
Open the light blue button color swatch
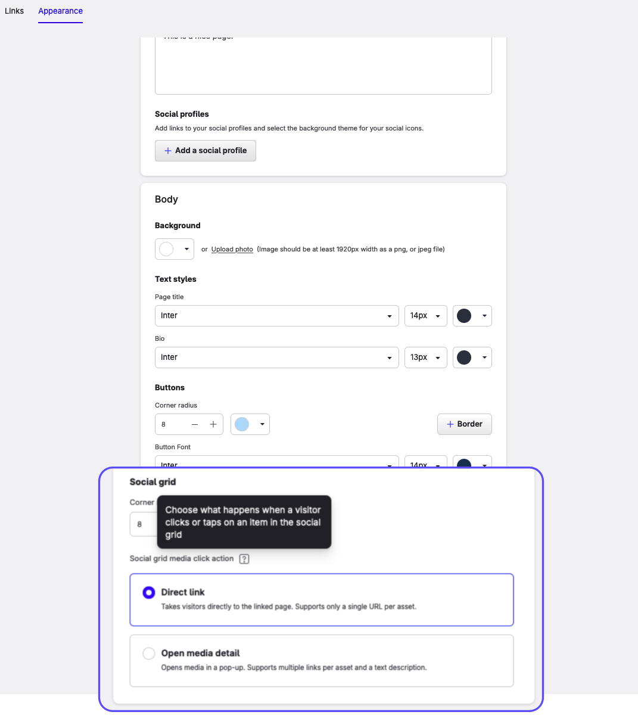coord(250,424)
